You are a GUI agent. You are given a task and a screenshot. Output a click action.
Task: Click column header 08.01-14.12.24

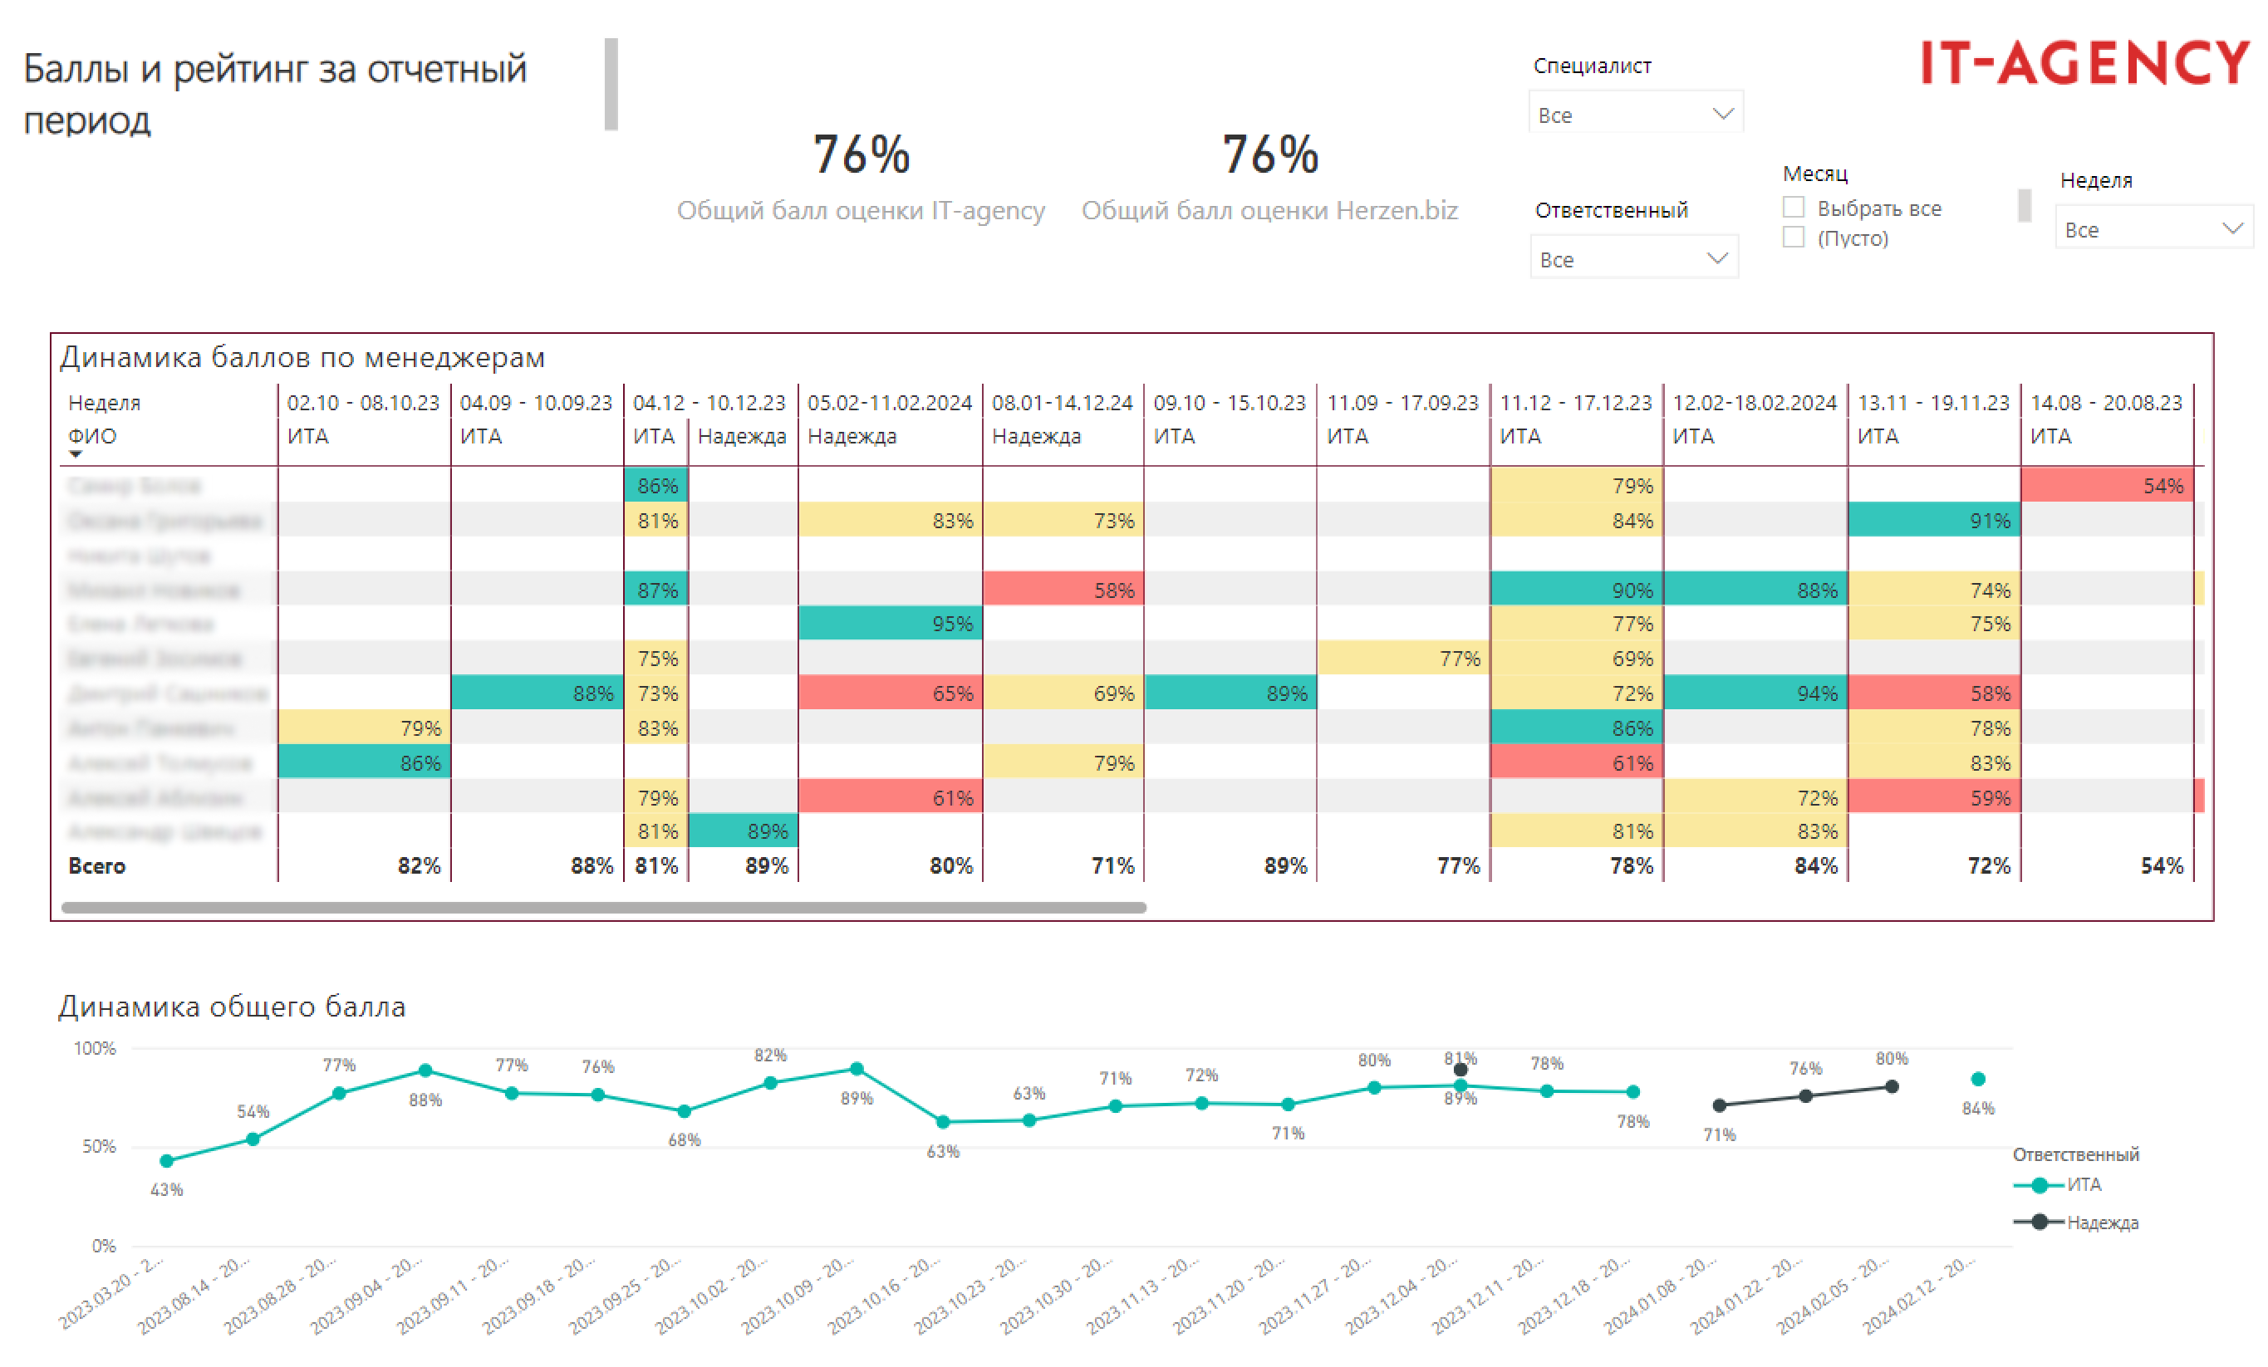click(1063, 402)
